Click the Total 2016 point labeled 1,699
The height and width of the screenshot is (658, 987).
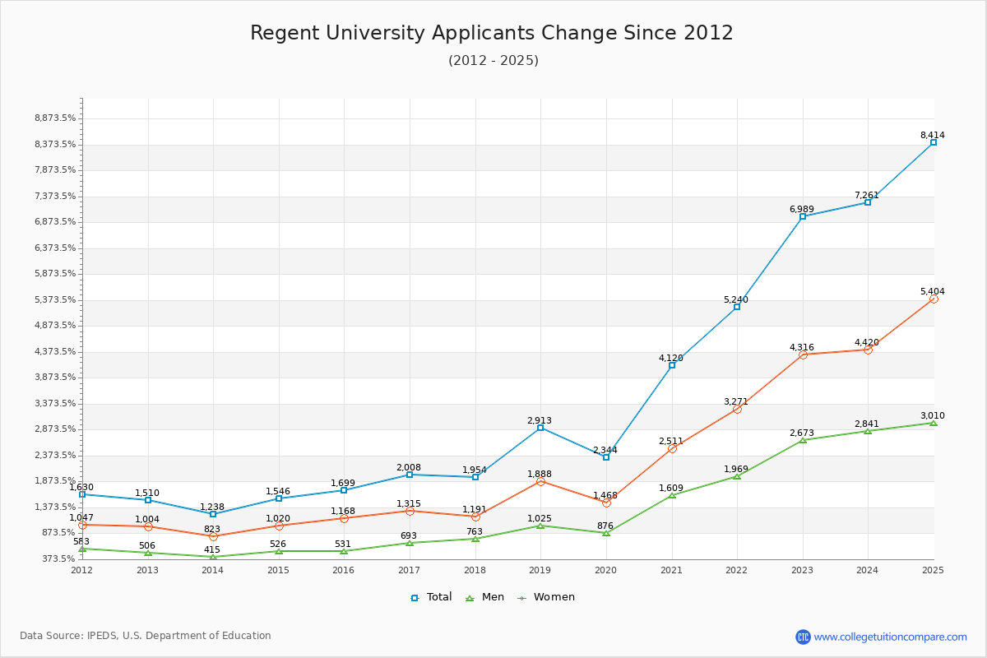tap(344, 490)
